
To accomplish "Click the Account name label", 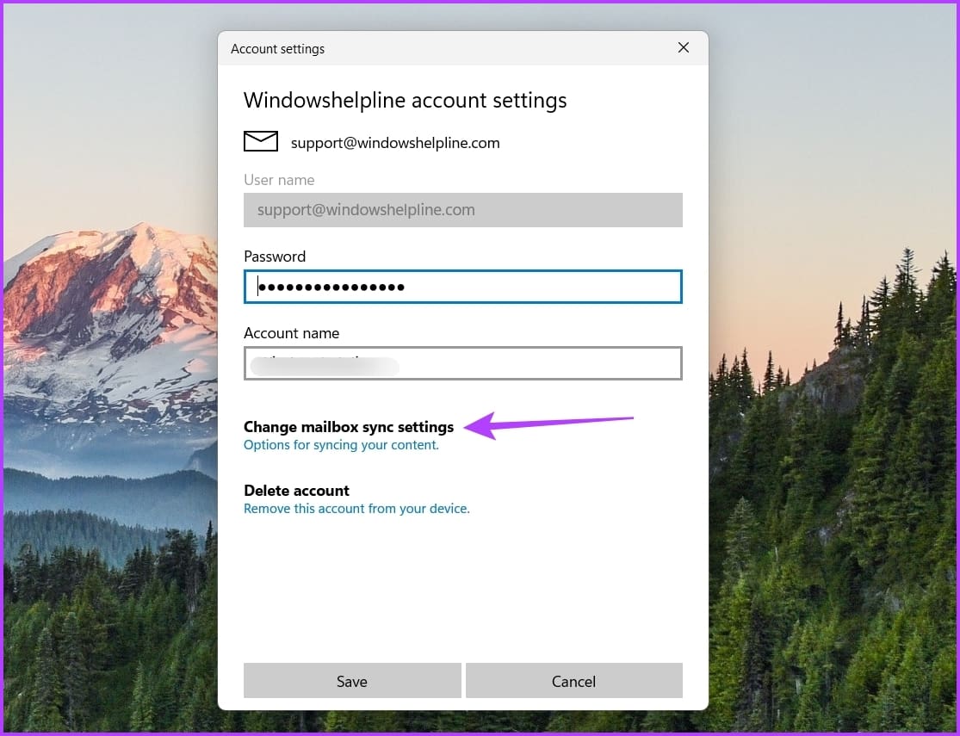I will (291, 333).
